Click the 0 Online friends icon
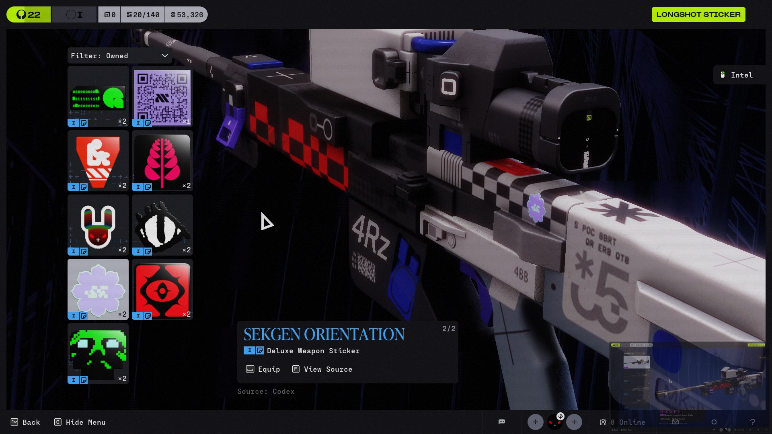The image size is (772, 434). (603, 422)
